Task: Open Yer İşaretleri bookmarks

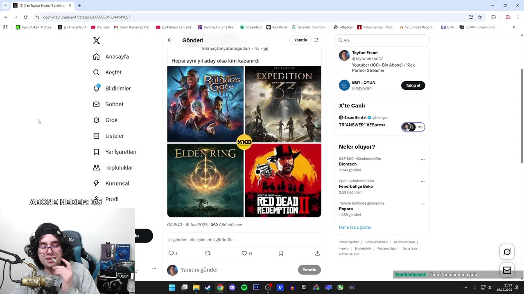Action: point(115,152)
